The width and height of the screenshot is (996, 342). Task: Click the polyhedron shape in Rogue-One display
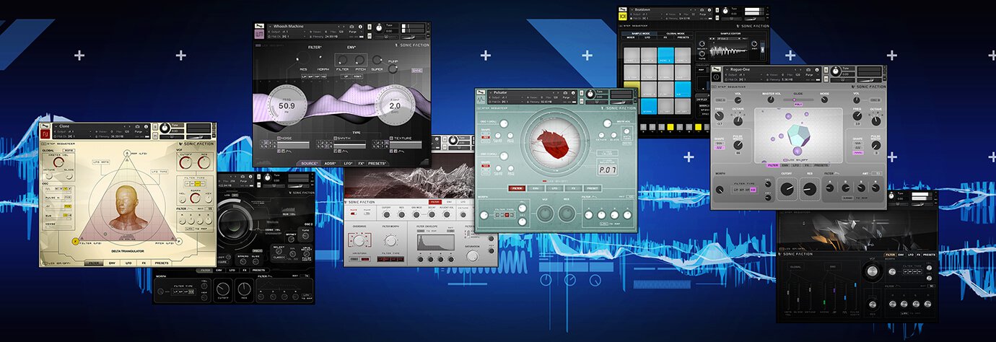point(797,133)
